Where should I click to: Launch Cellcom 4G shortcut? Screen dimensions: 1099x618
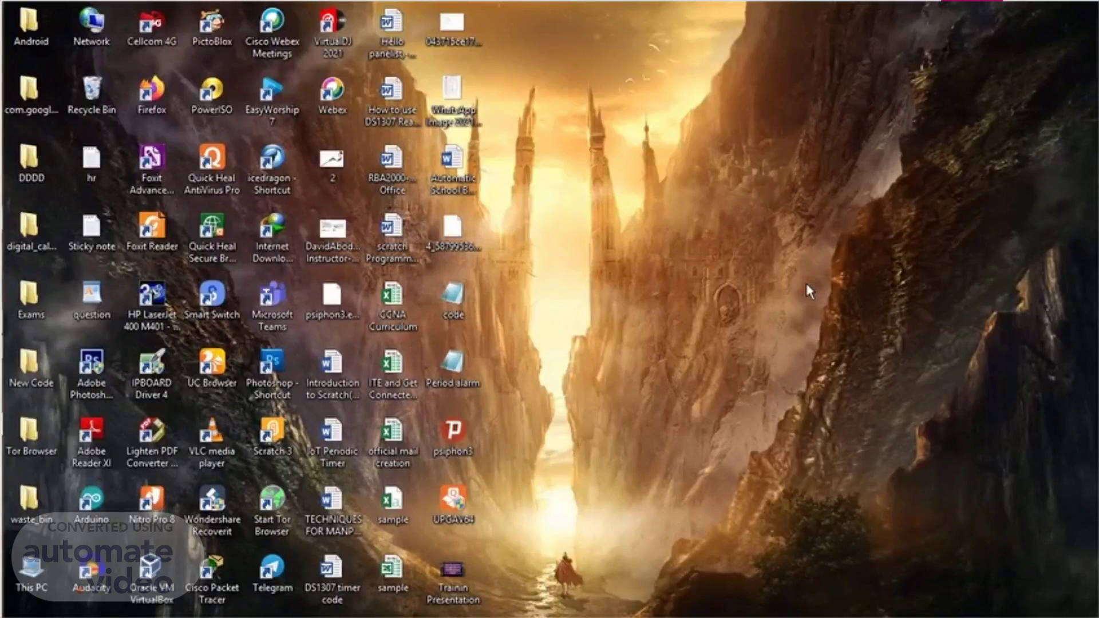coord(152,27)
